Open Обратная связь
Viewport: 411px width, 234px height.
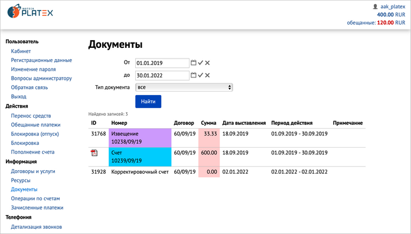click(30, 87)
